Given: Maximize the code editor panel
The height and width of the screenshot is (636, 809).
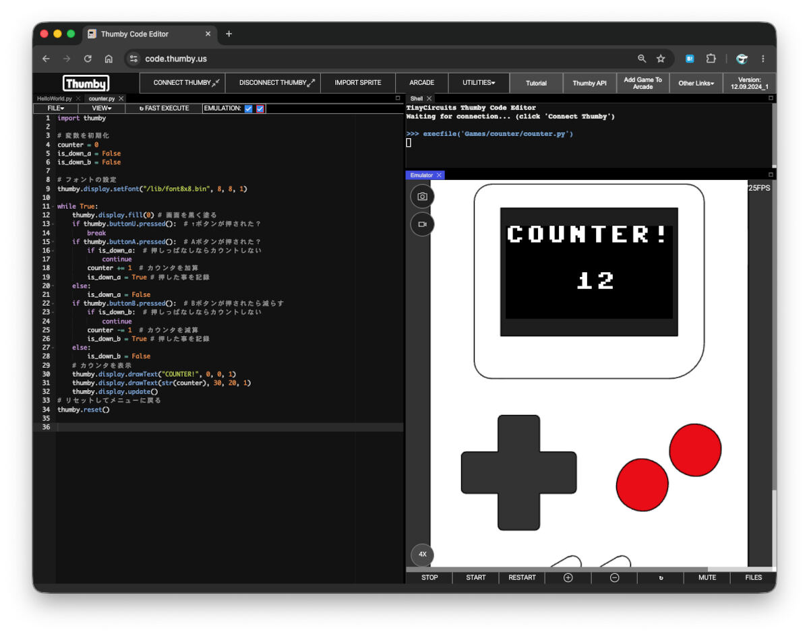Looking at the screenshot, I should coord(398,98).
